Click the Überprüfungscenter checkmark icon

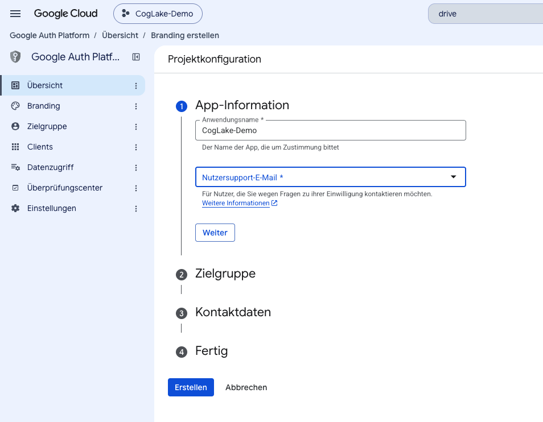(15, 188)
